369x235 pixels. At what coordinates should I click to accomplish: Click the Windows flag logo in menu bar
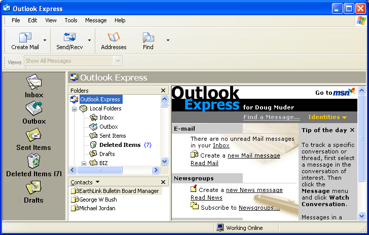(361, 21)
